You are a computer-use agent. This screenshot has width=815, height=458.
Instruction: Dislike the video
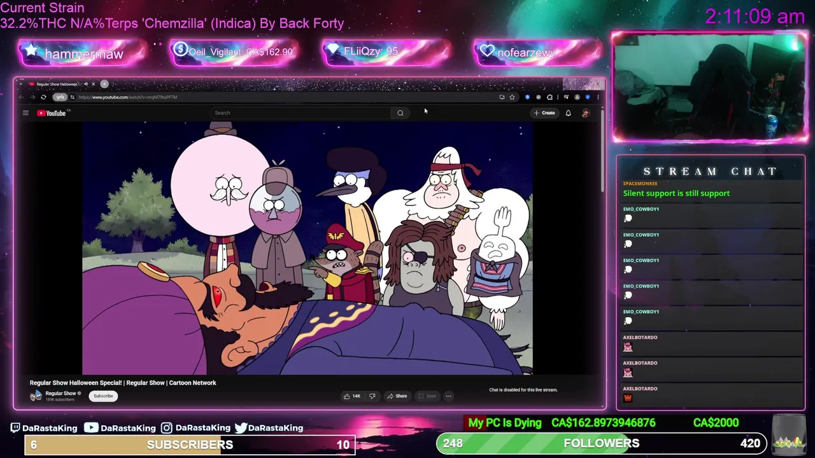pos(372,396)
